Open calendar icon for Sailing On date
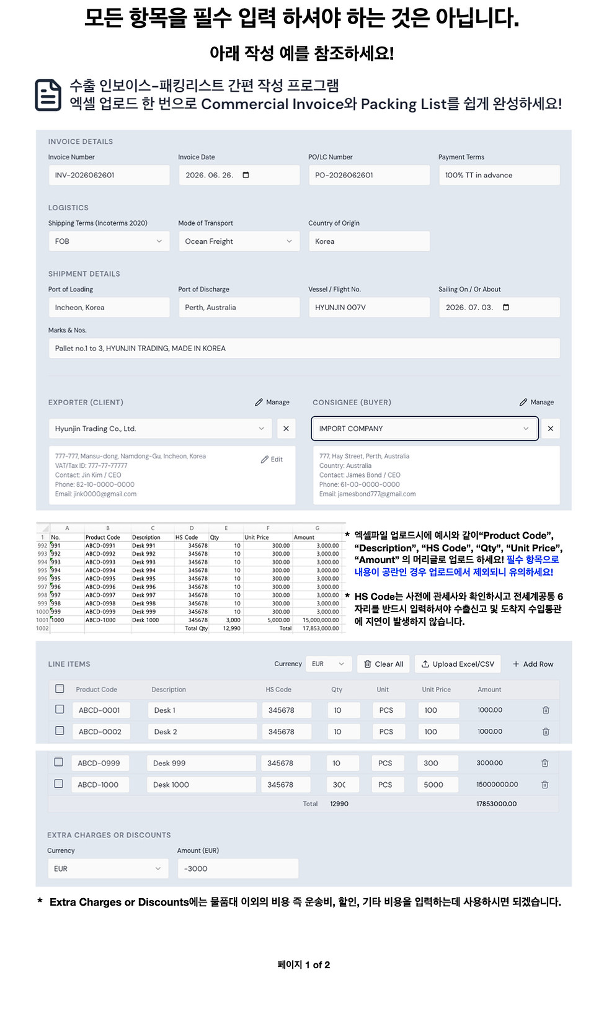 [x=506, y=307]
